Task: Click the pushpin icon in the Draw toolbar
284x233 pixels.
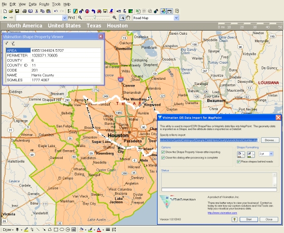Action: pos(17,229)
